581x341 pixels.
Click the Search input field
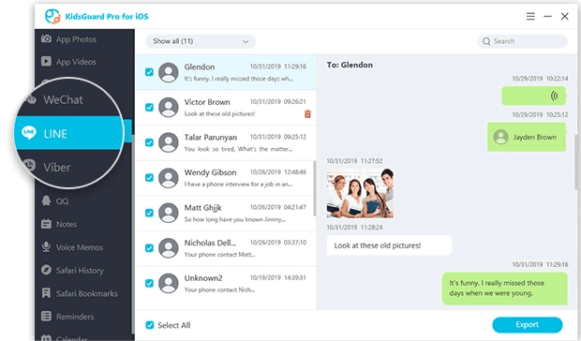pyautogui.click(x=522, y=41)
